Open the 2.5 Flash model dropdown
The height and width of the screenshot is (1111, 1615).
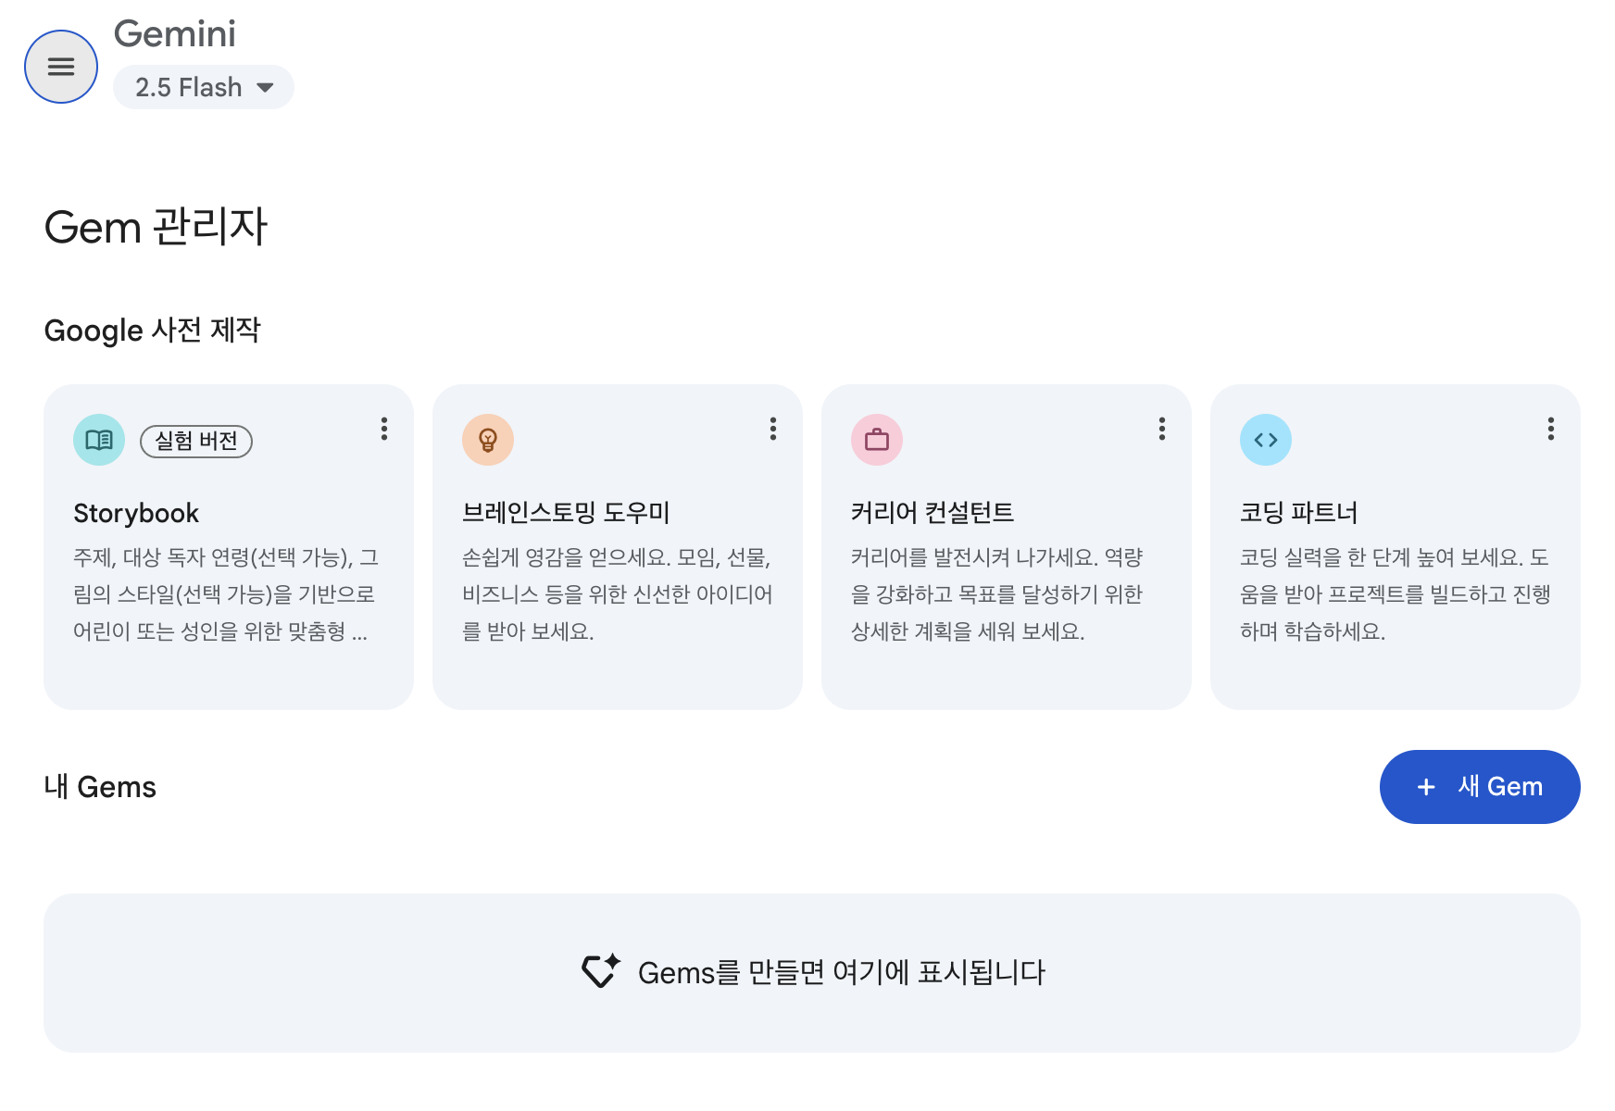(x=203, y=86)
